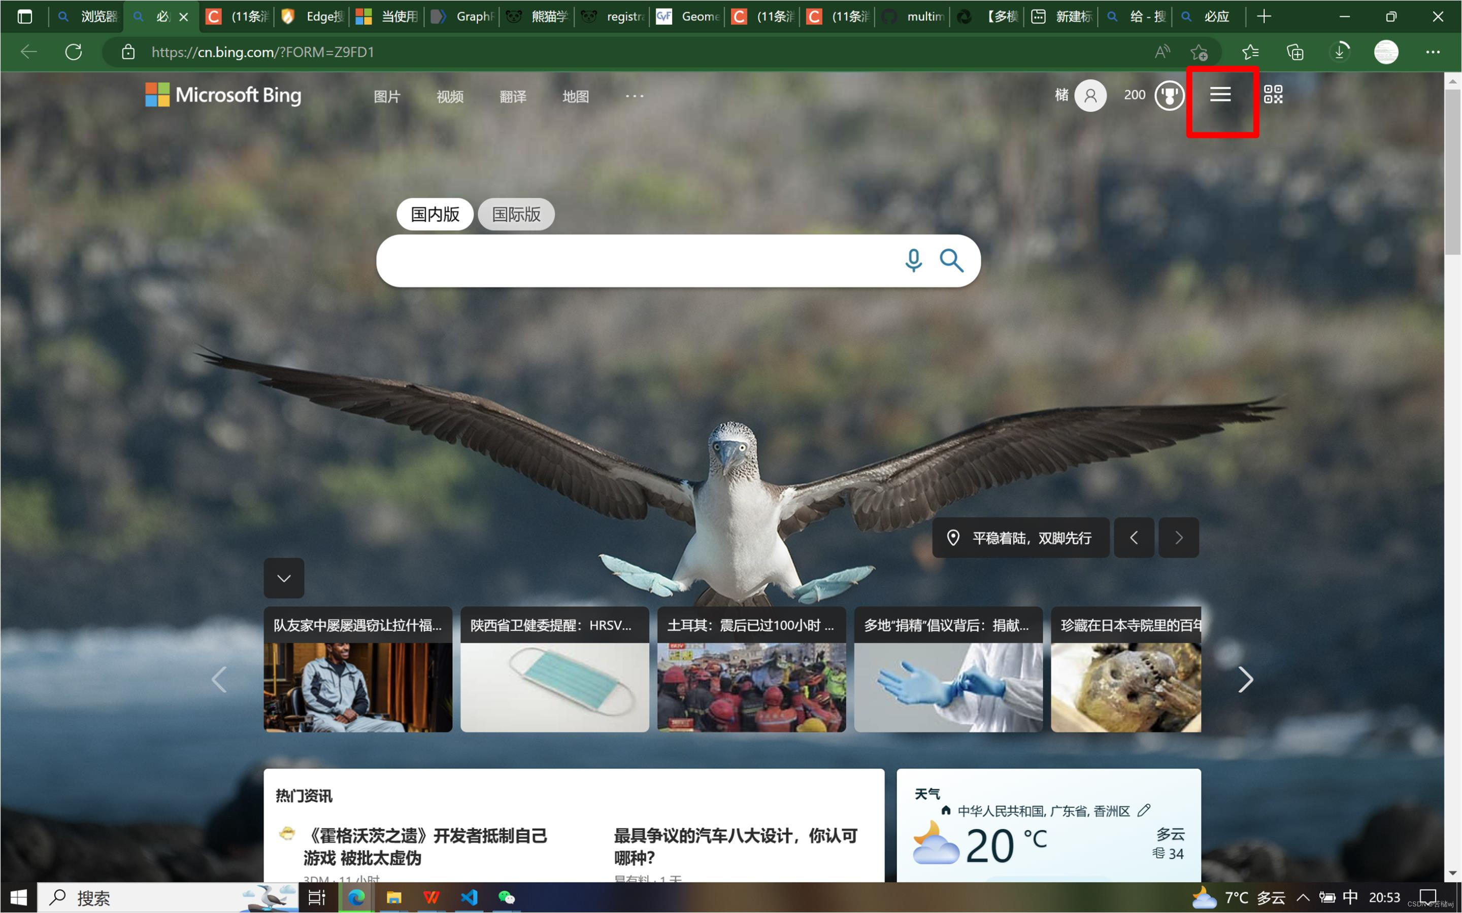Open the hamburger settings menu

click(1220, 94)
